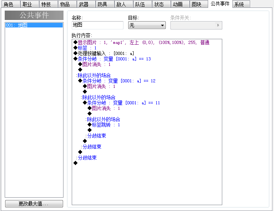Screen dimensions: 274x211
Task: Switch to the 动画 tab
Action: (180, 4)
